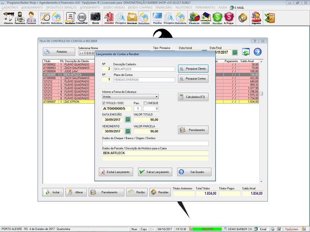The width and height of the screenshot is (310, 232).
Task: Click the VALOR PARCELA field
Action: pos(146,131)
